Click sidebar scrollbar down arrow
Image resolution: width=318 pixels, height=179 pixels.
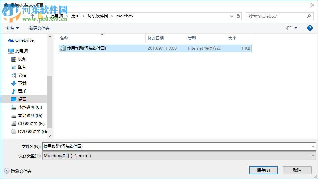click(x=50, y=136)
